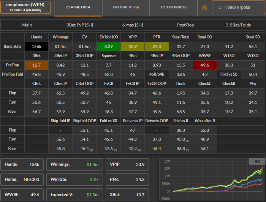Go to the ТОП ИГРОКОВ tab
Viewport: 266px width, 202px height.
point(173,8)
